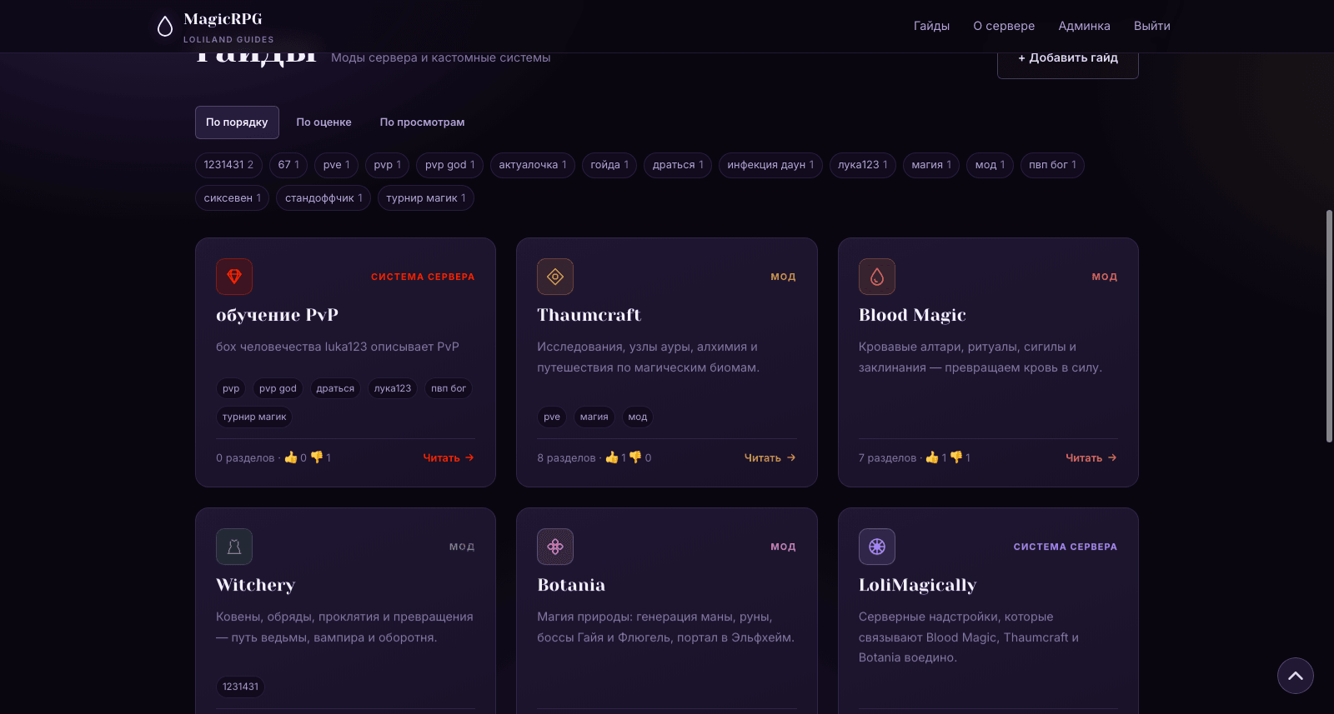
Task: Thumbs up the Blood Magic guide
Action: coord(932,457)
